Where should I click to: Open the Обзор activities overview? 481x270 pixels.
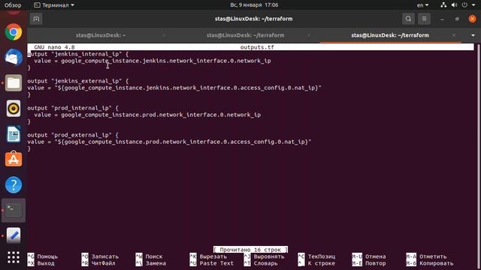[13, 5]
